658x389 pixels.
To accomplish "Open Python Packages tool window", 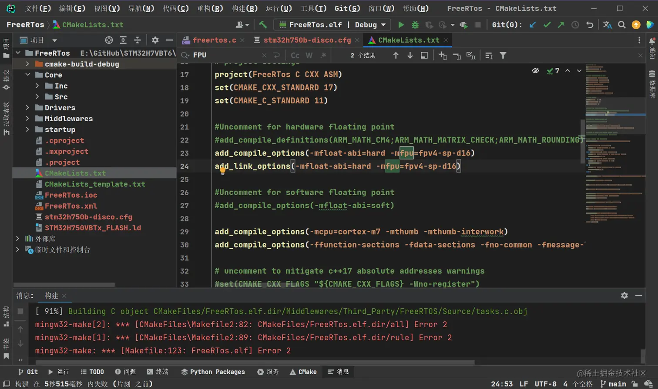I will point(213,372).
